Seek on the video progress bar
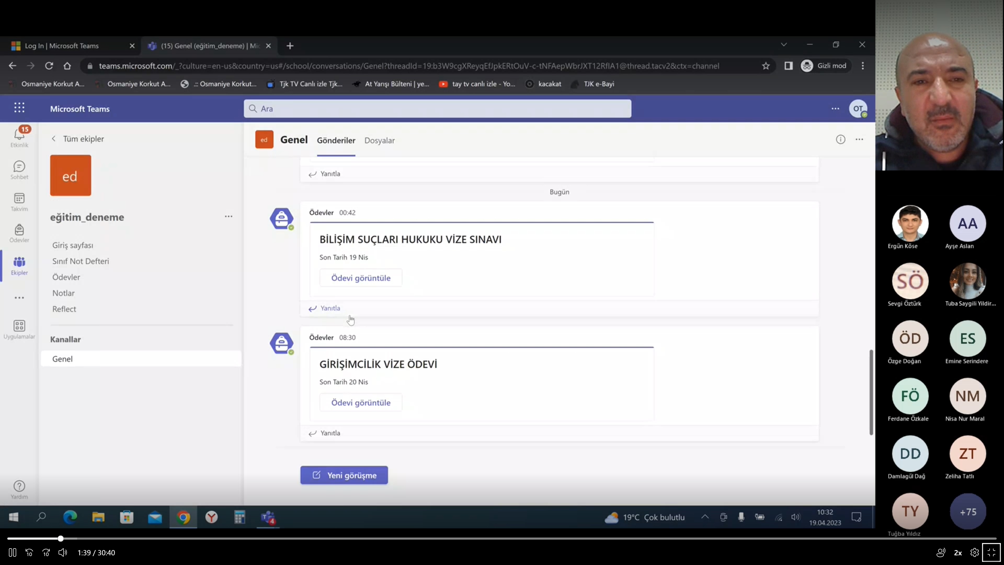 [502, 539]
